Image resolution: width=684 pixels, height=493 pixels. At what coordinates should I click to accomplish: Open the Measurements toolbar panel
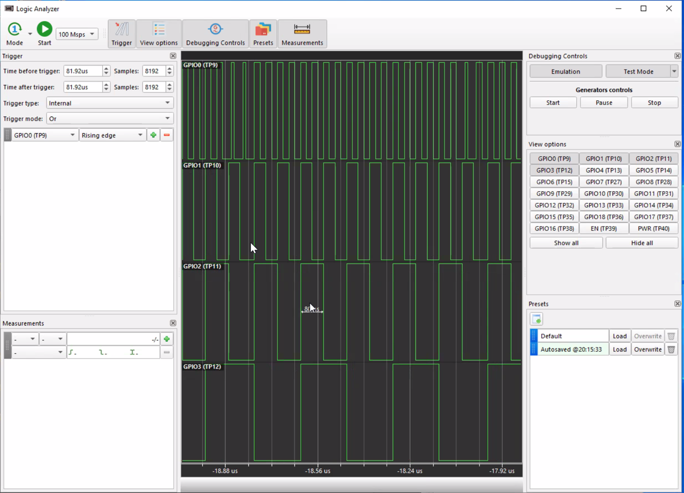302,33
